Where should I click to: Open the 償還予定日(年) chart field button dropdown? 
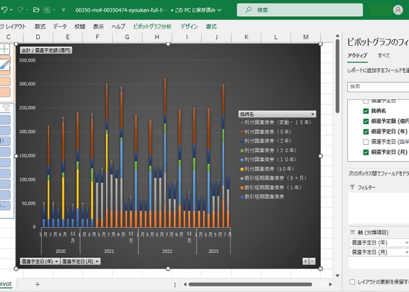(56, 261)
